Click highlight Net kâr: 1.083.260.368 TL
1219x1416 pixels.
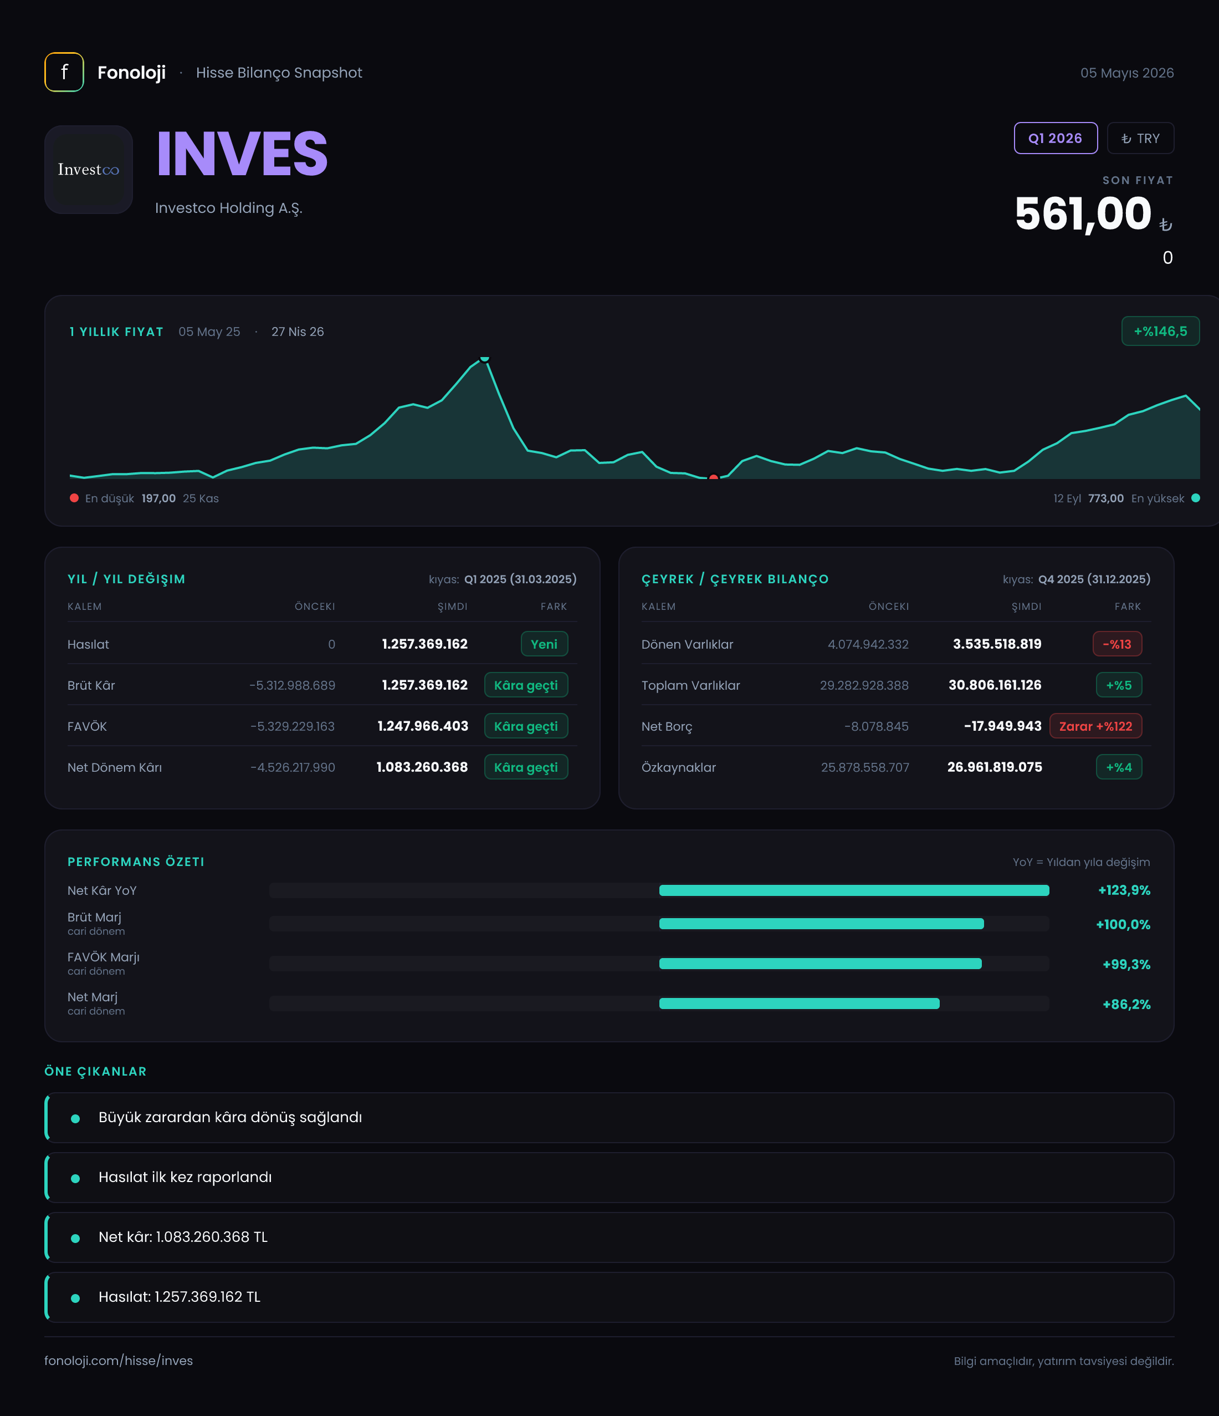pos(609,1237)
